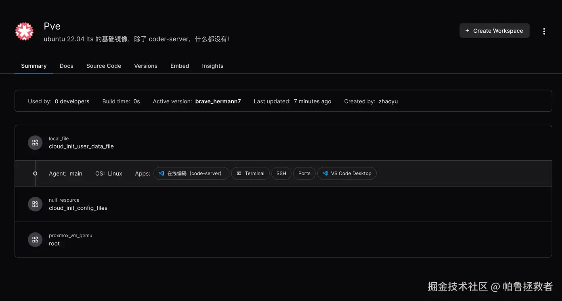The image size is (562, 301).
Task: Click the cloud_init_user_data_file resource icon
Action: click(x=35, y=142)
